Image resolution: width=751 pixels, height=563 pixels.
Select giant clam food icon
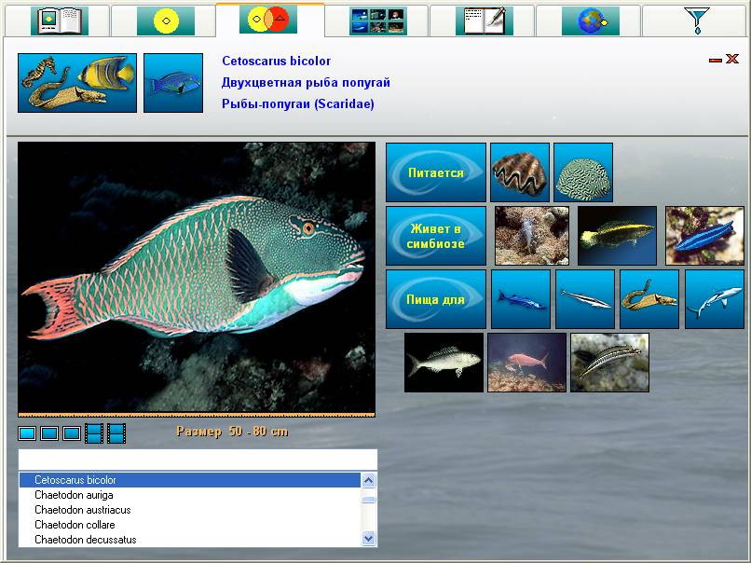point(520,172)
